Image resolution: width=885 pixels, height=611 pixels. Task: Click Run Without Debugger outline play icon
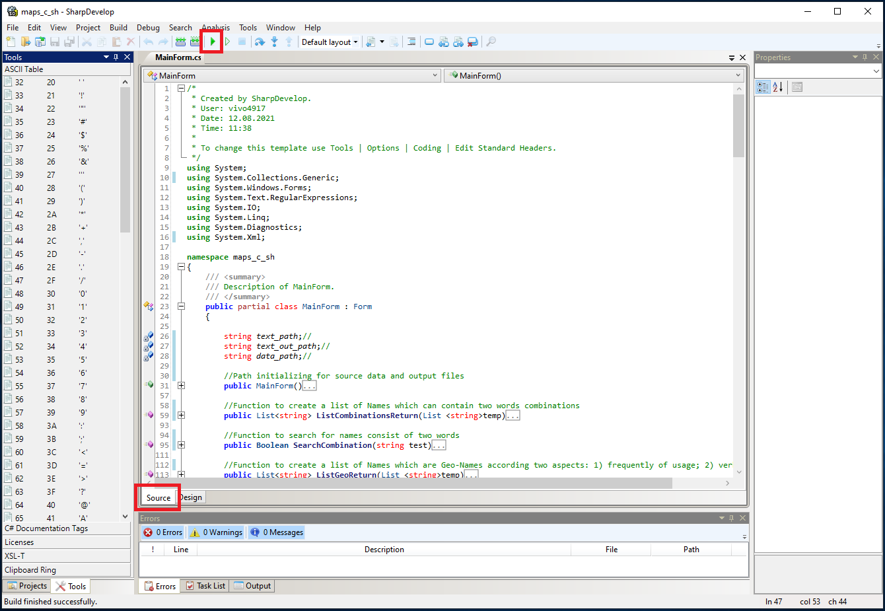(227, 42)
